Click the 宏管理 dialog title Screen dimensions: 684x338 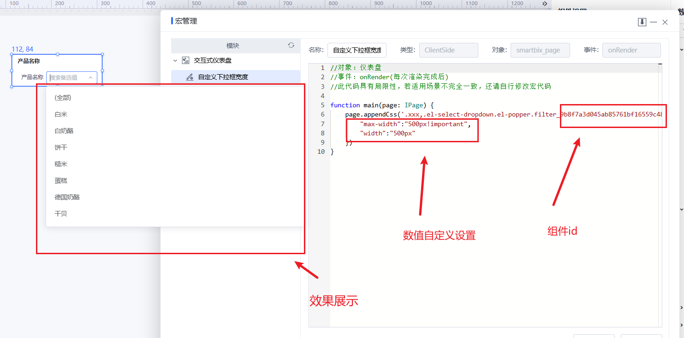click(186, 21)
